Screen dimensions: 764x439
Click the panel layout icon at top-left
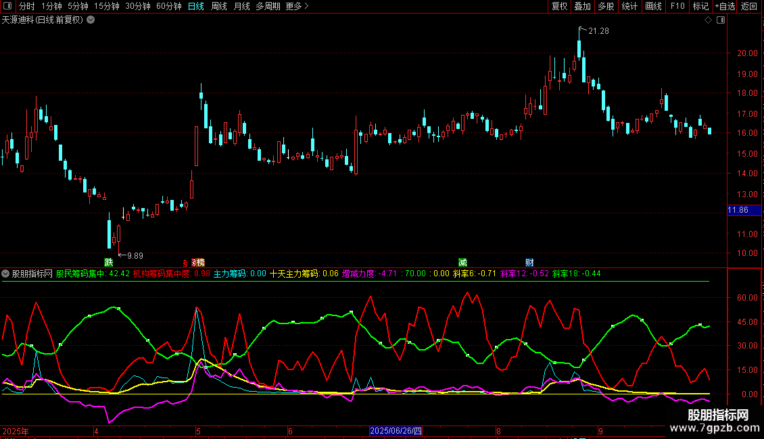point(9,6)
